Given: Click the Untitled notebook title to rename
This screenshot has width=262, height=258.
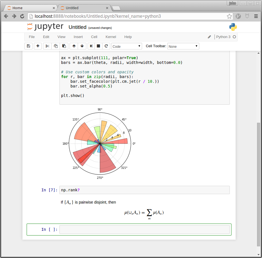Looking at the screenshot, I should pyautogui.click(x=77, y=27).
